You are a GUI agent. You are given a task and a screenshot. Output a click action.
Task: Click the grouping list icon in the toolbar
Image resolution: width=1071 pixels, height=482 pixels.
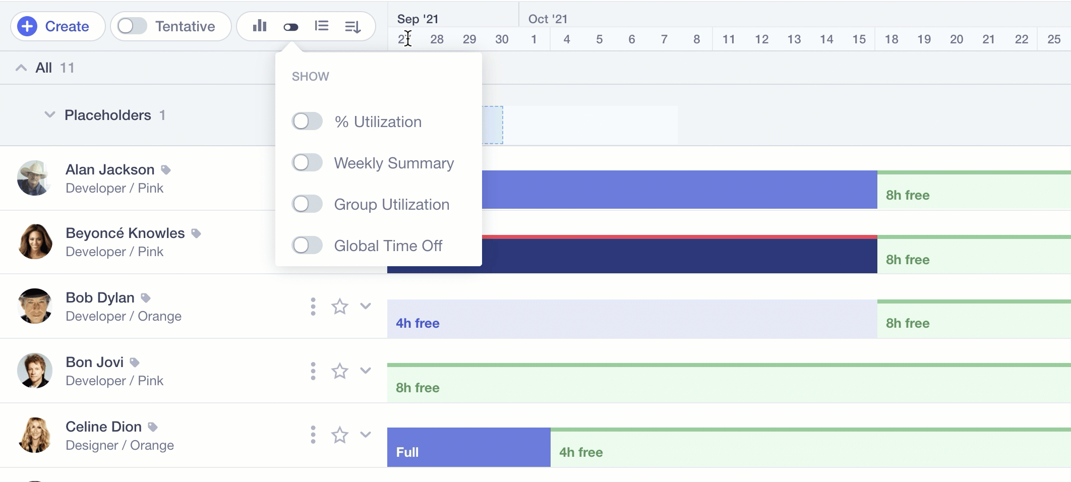pyautogui.click(x=322, y=26)
